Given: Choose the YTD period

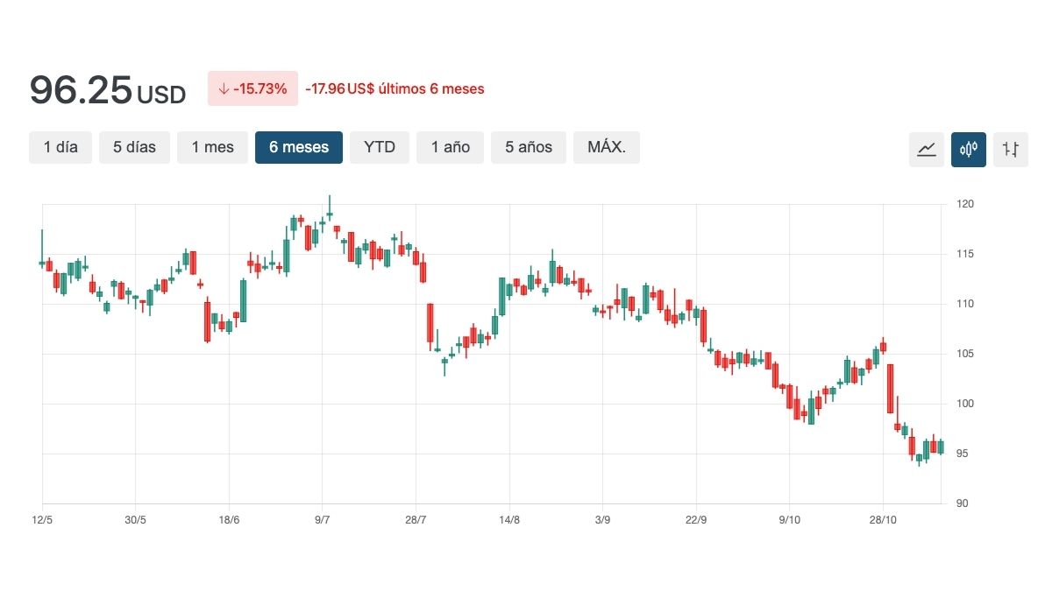Looking at the screenshot, I should [x=380, y=147].
